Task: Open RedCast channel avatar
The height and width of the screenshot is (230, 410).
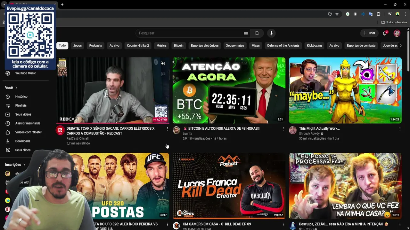Action: [x=60, y=130]
